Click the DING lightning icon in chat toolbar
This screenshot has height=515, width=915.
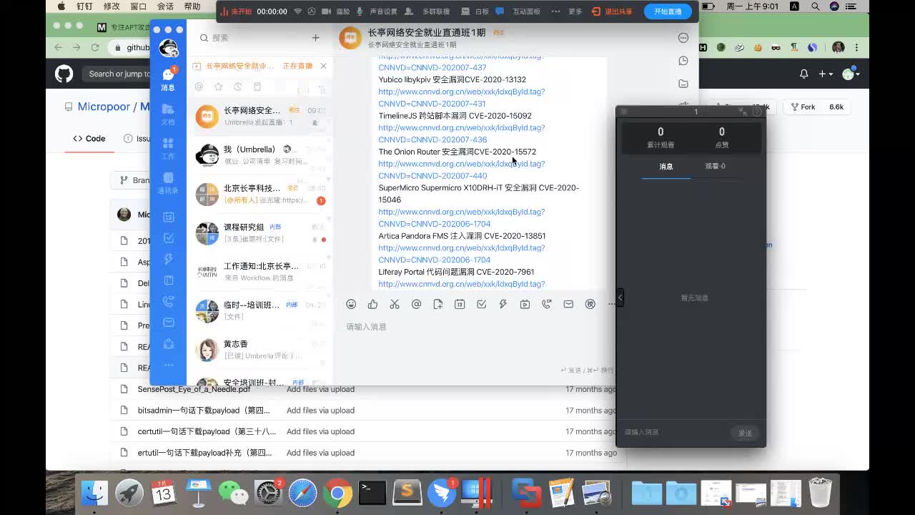point(503,304)
